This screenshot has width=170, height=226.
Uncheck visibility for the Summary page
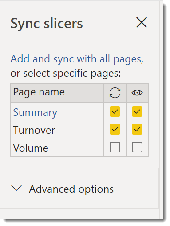pyautogui.click(x=137, y=111)
